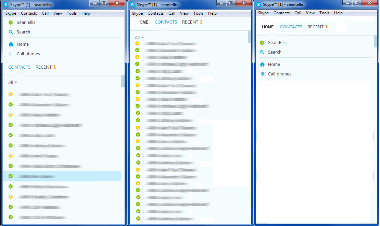Viewport: 380px width, 226px height.
Task: Open the Tools menu in right window
Action: pos(324,13)
